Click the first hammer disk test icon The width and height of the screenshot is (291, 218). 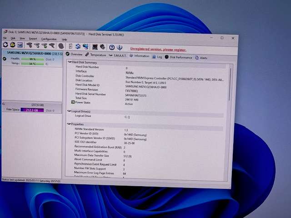click(x=29, y=45)
